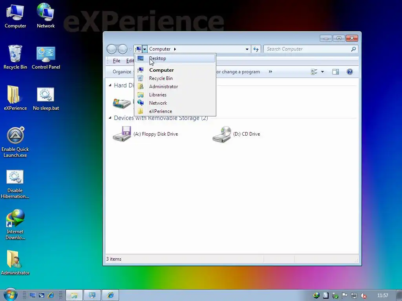Click Safely Remove Hardware tray icon
The height and width of the screenshot is (301, 402).
(335, 296)
